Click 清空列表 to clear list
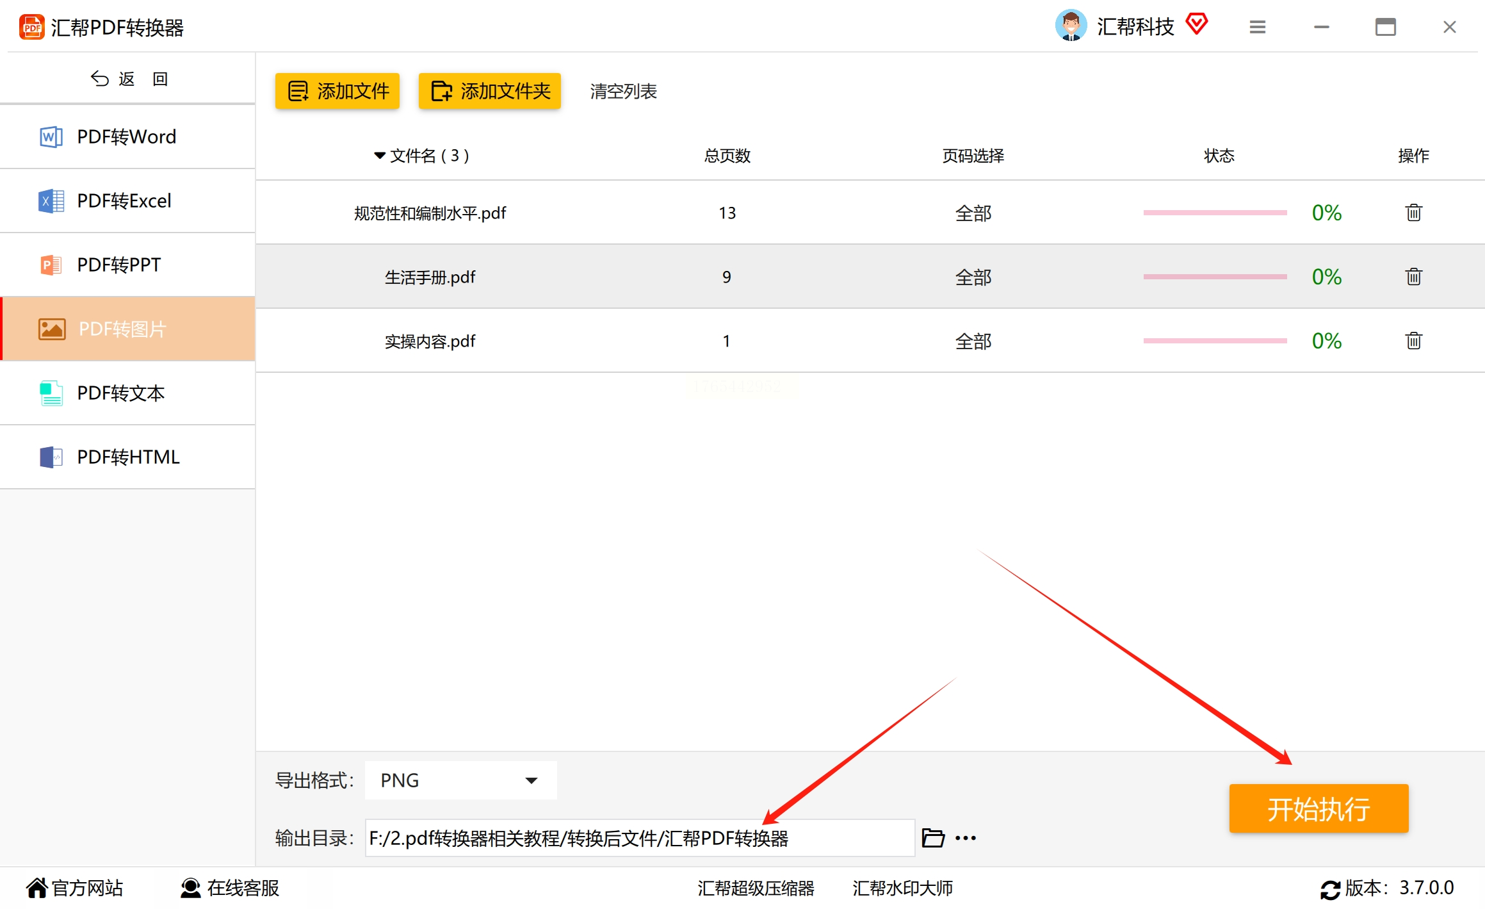The image size is (1485, 909). tap(623, 91)
